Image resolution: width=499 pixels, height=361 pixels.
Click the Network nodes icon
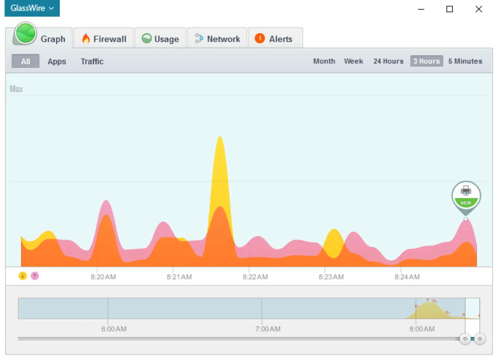coord(199,39)
